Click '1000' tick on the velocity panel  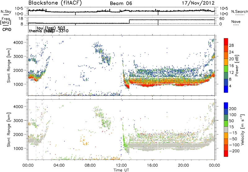(x=18, y=148)
